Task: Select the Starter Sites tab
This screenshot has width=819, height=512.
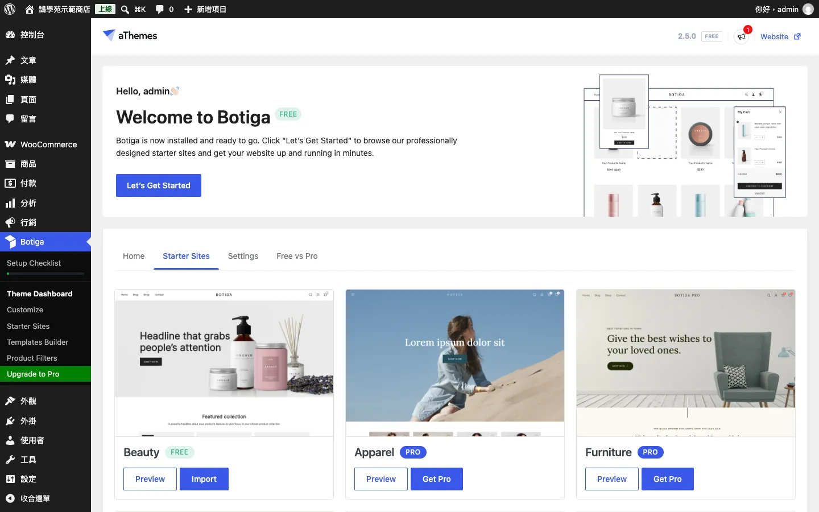Action: (186, 256)
